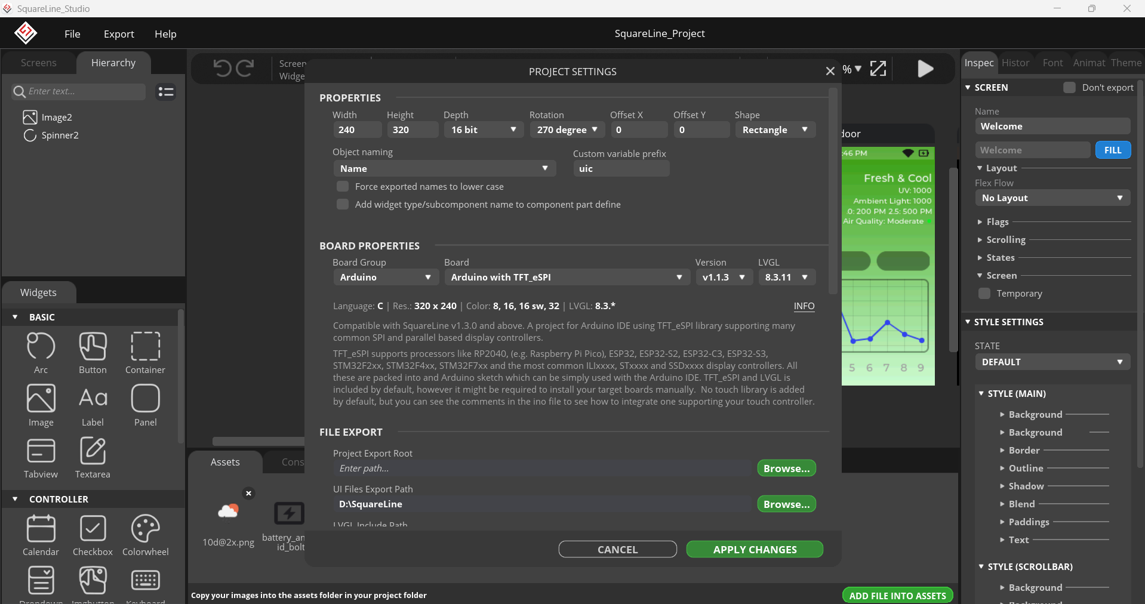
Task: Select the Tabview widget
Action: [41, 458]
